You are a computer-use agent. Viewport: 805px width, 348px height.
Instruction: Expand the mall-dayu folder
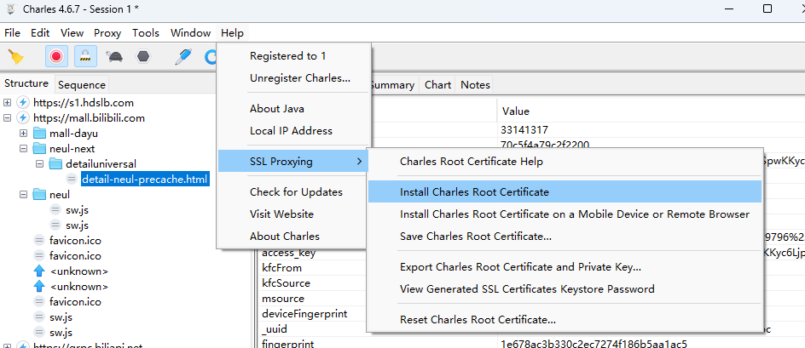[x=23, y=134]
